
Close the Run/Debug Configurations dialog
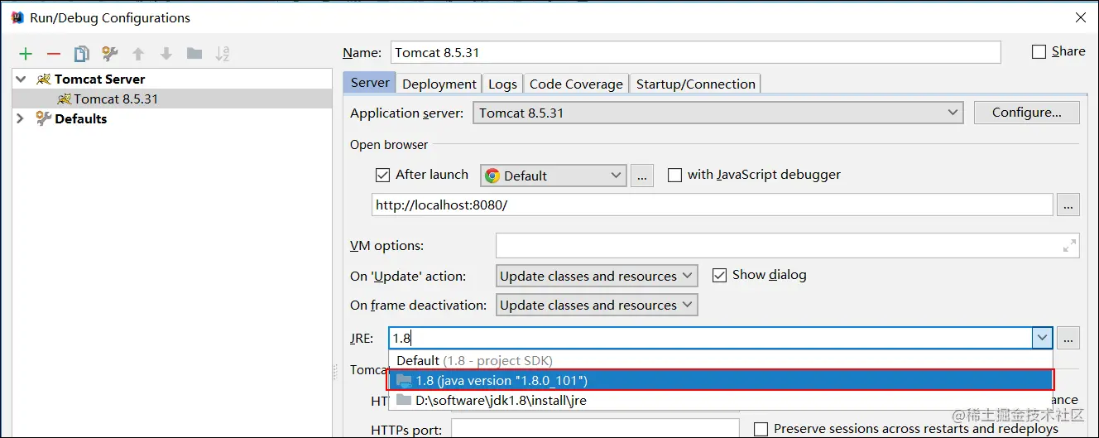tap(1080, 17)
